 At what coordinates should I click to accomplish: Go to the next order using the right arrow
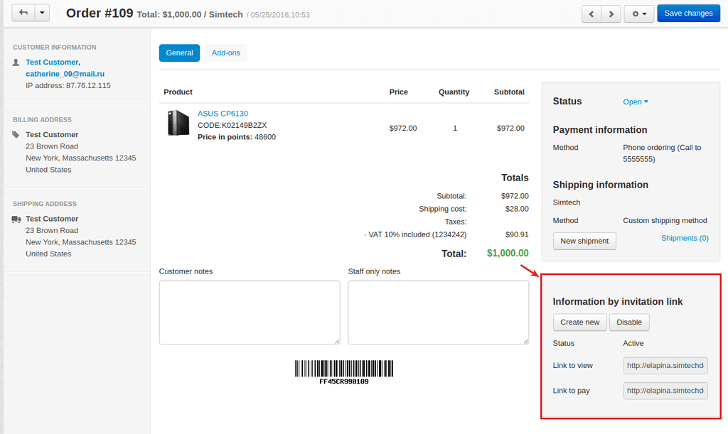(x=611, y=13)
